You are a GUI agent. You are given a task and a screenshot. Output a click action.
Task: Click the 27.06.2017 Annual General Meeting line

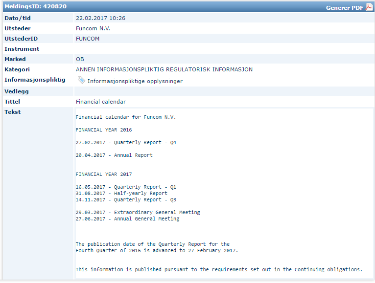pyautogui.click(x=127, y=219)
